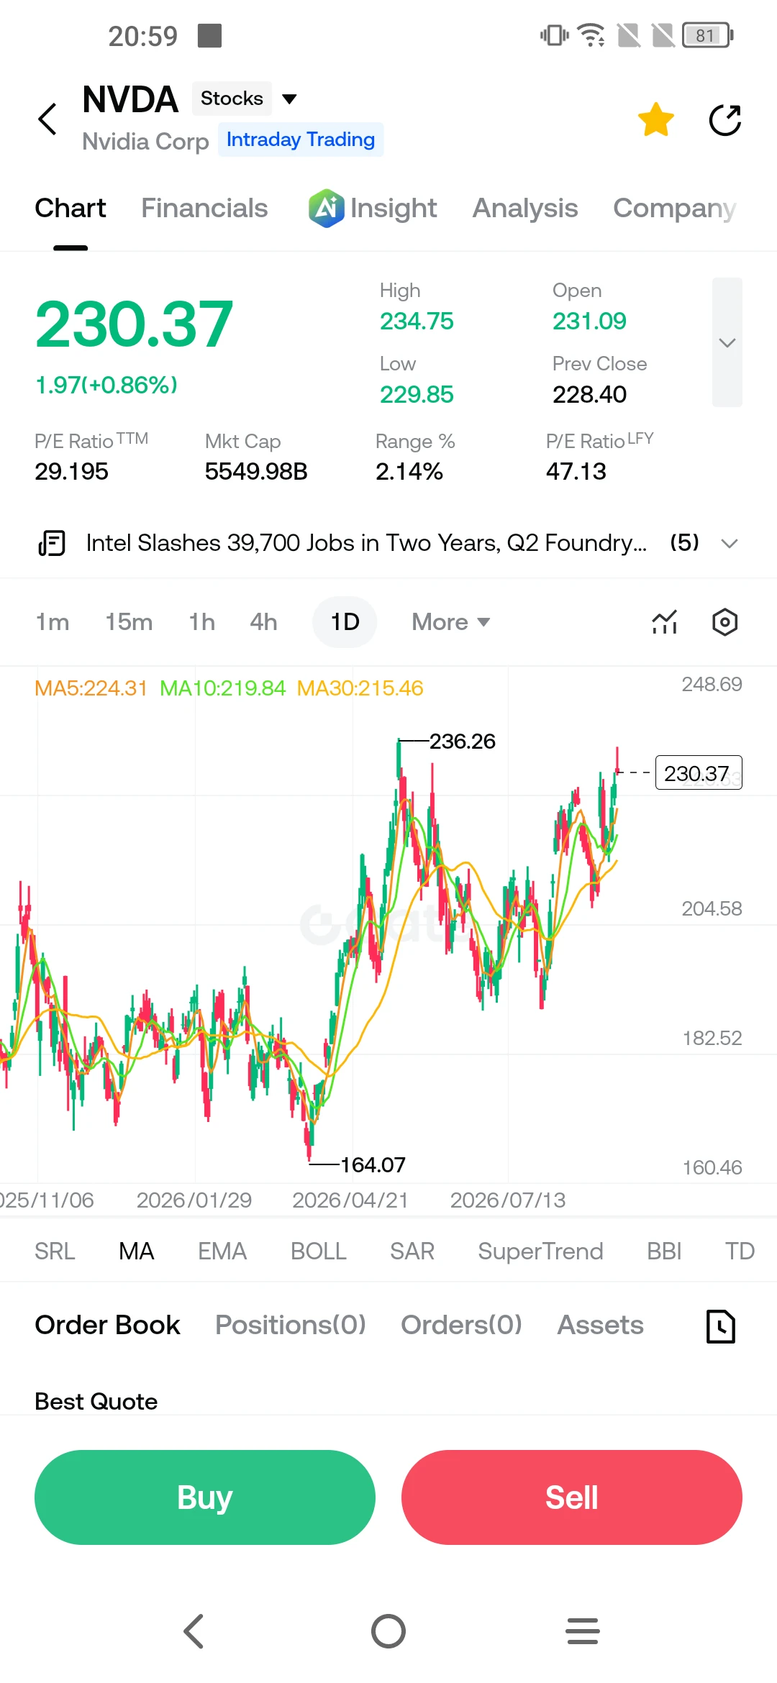Tap the Intraday Trading tag
Image resolution: width=777 pixels, height=1683 pixels.
pos(301,140)
